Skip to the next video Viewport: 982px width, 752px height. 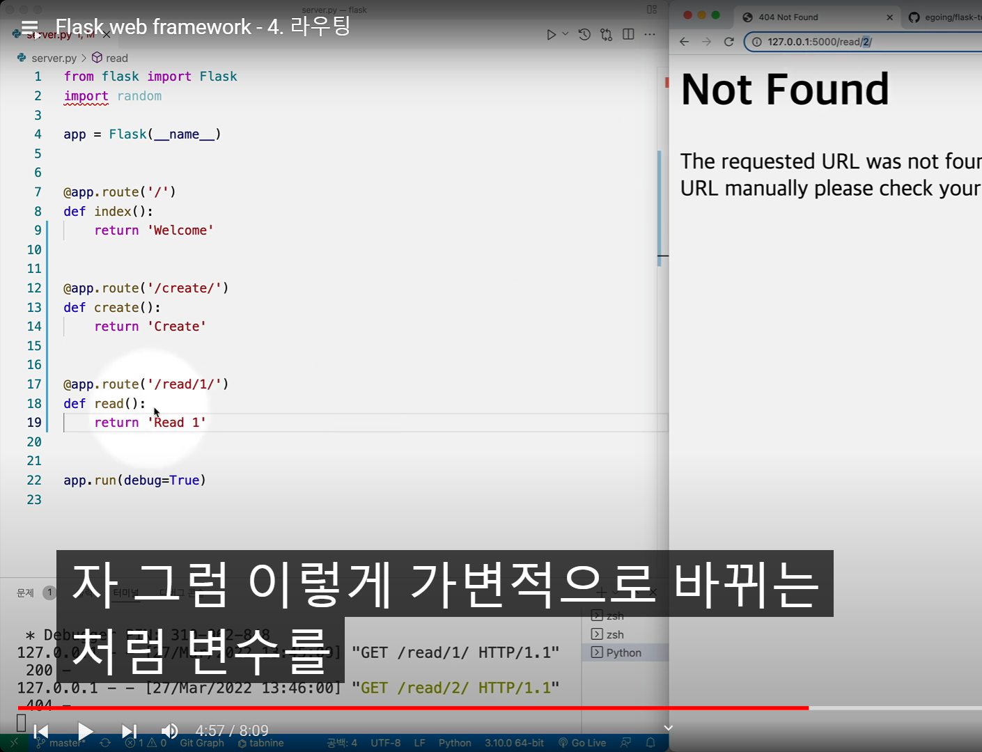coord(129,731)
